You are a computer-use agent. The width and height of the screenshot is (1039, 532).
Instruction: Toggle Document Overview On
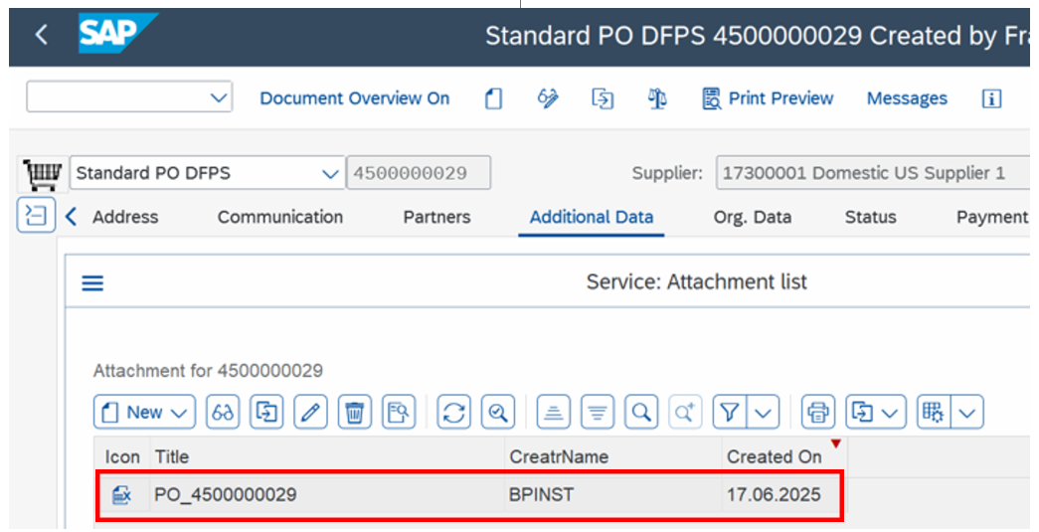[354, 98]
